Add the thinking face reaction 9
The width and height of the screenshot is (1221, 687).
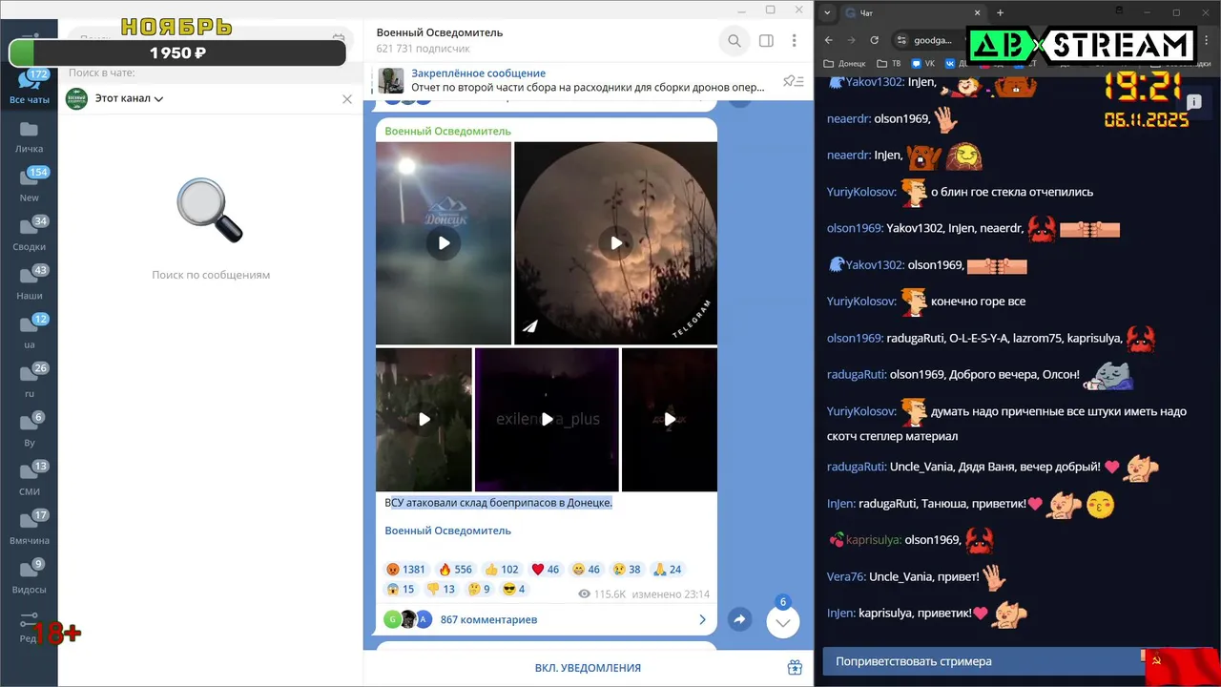pos(479,589)
